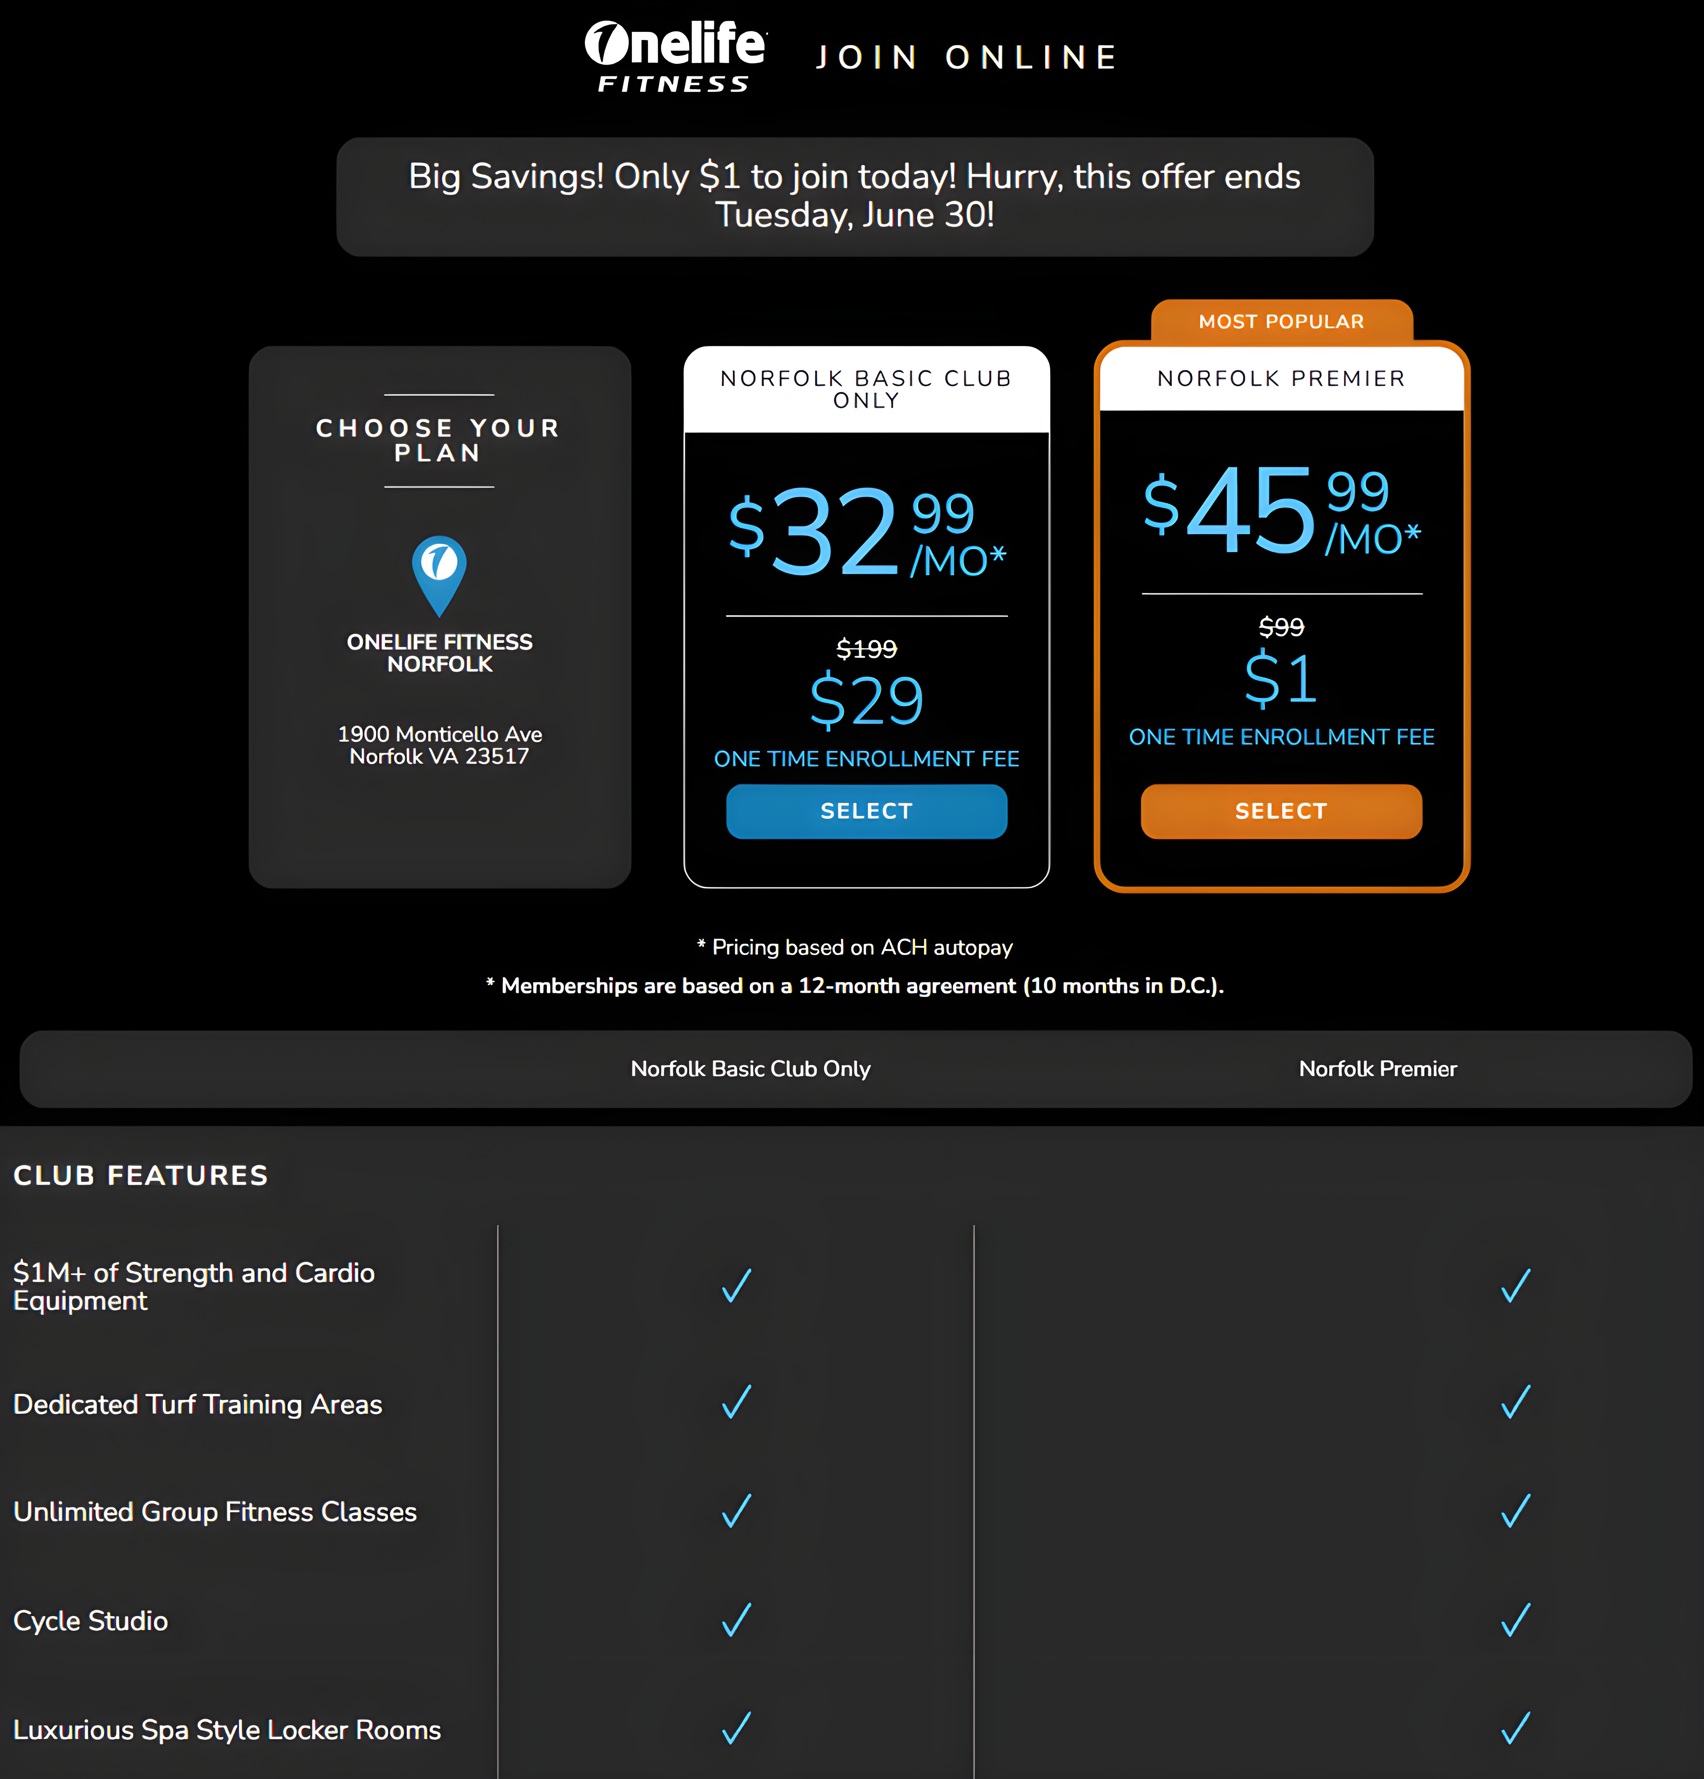Click ONE TIME ENROLLMENT FEE under Premier's $1
The width and height of the screenshot is (1704, 1779).
(x=1281, y=737)
